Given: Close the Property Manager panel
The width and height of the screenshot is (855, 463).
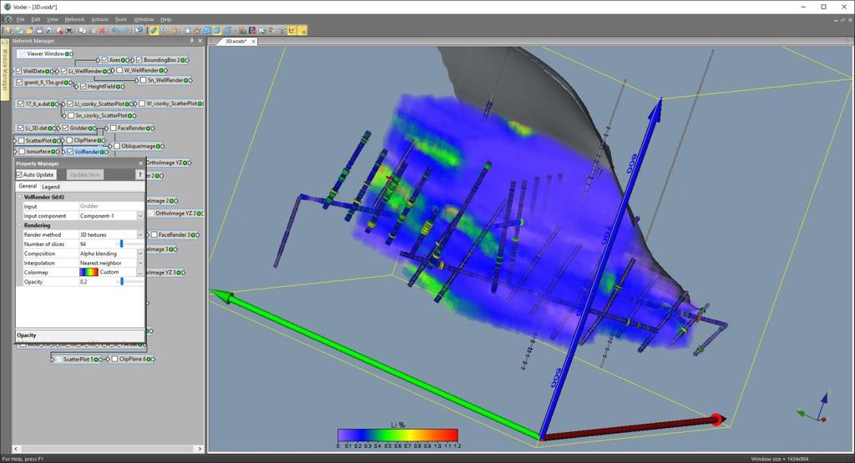Looking at the screenshot, I should pyautogui.click(x=140, y=164).
